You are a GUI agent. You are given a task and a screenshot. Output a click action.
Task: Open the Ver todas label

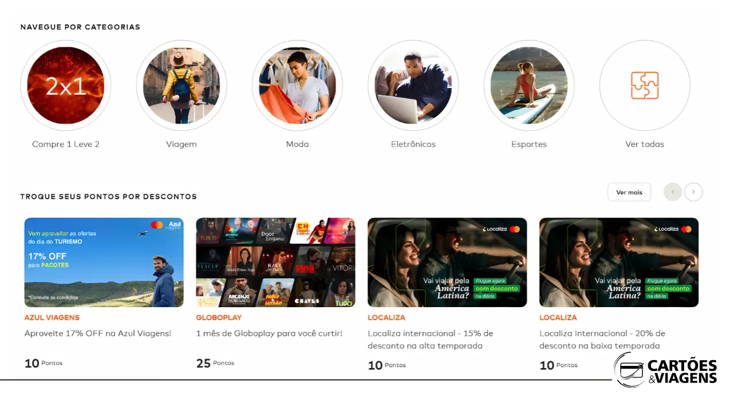[x=645, y=144]
